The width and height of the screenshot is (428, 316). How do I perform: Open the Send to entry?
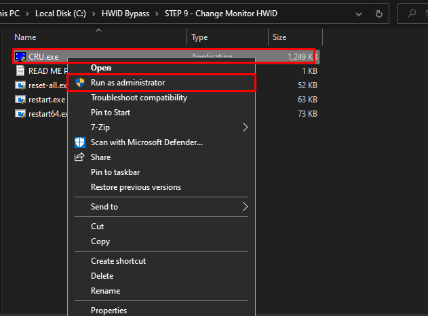tap(161, 207)
